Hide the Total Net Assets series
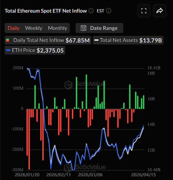Screen dimensions: 173x180 (119, 40)
